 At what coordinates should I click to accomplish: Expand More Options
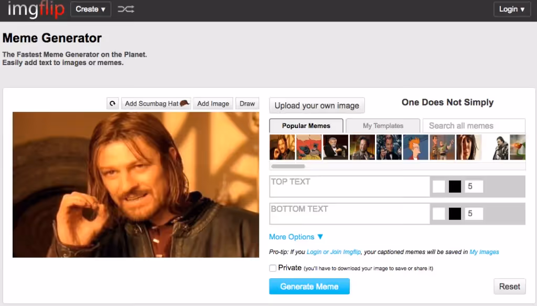coord(296,237)
